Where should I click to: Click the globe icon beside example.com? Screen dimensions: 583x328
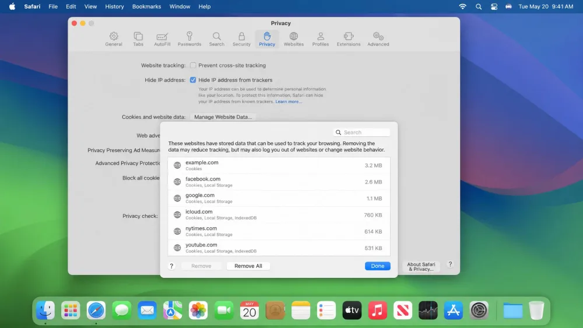tap(177, 165)
